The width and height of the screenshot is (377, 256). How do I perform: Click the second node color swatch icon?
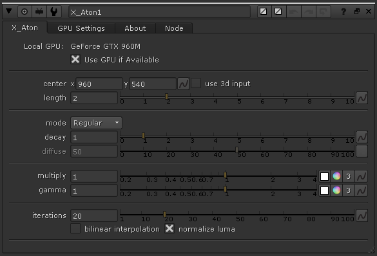coord(278,12)
